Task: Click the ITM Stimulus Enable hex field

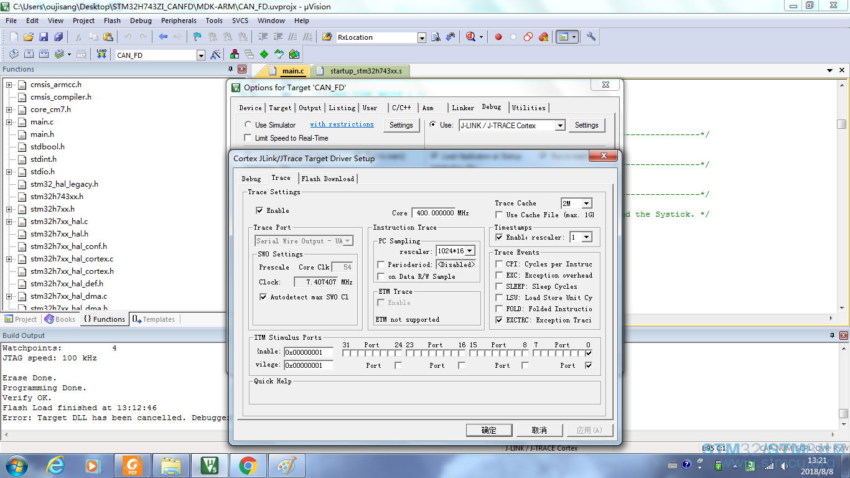Action: (309, 352)
